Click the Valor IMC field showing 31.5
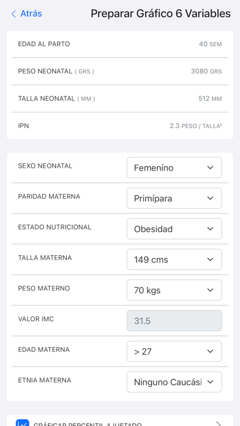The width and height of the screenshot is (240, 426). [174, 321]
